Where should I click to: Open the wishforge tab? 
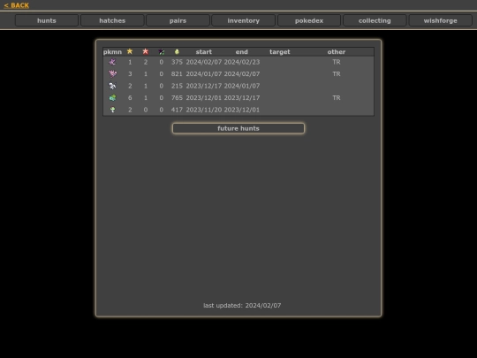click(x=441, y=20)
